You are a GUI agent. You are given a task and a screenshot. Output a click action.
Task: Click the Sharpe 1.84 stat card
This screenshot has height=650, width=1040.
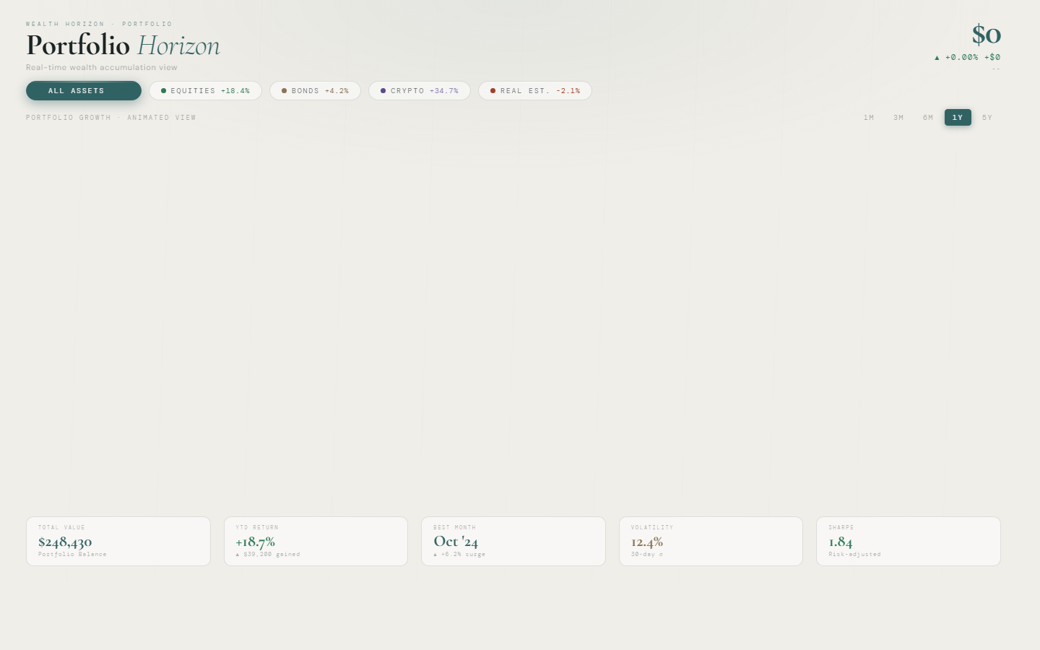point(909,541)
